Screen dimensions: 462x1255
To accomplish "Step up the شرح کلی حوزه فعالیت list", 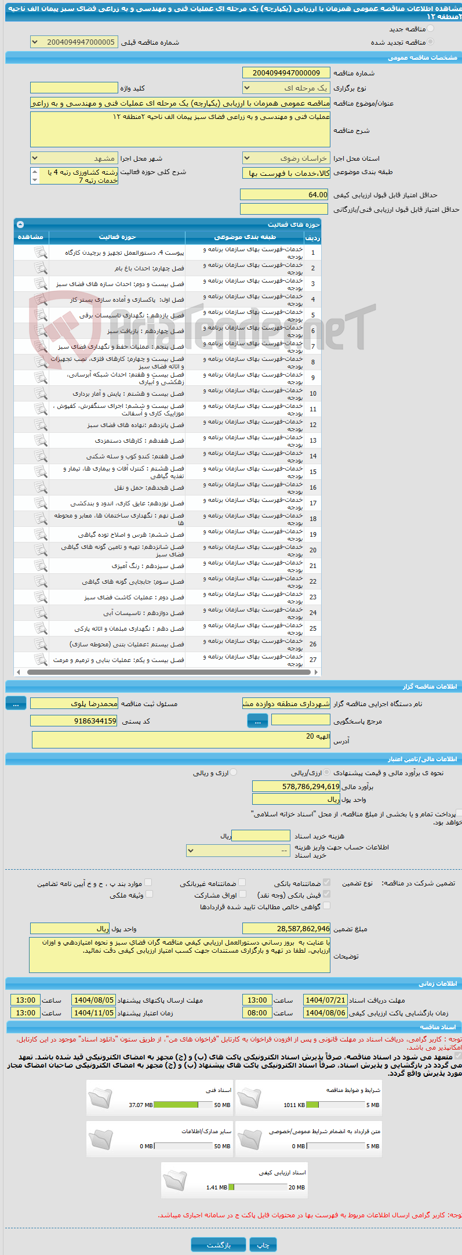I will [35, 172].
